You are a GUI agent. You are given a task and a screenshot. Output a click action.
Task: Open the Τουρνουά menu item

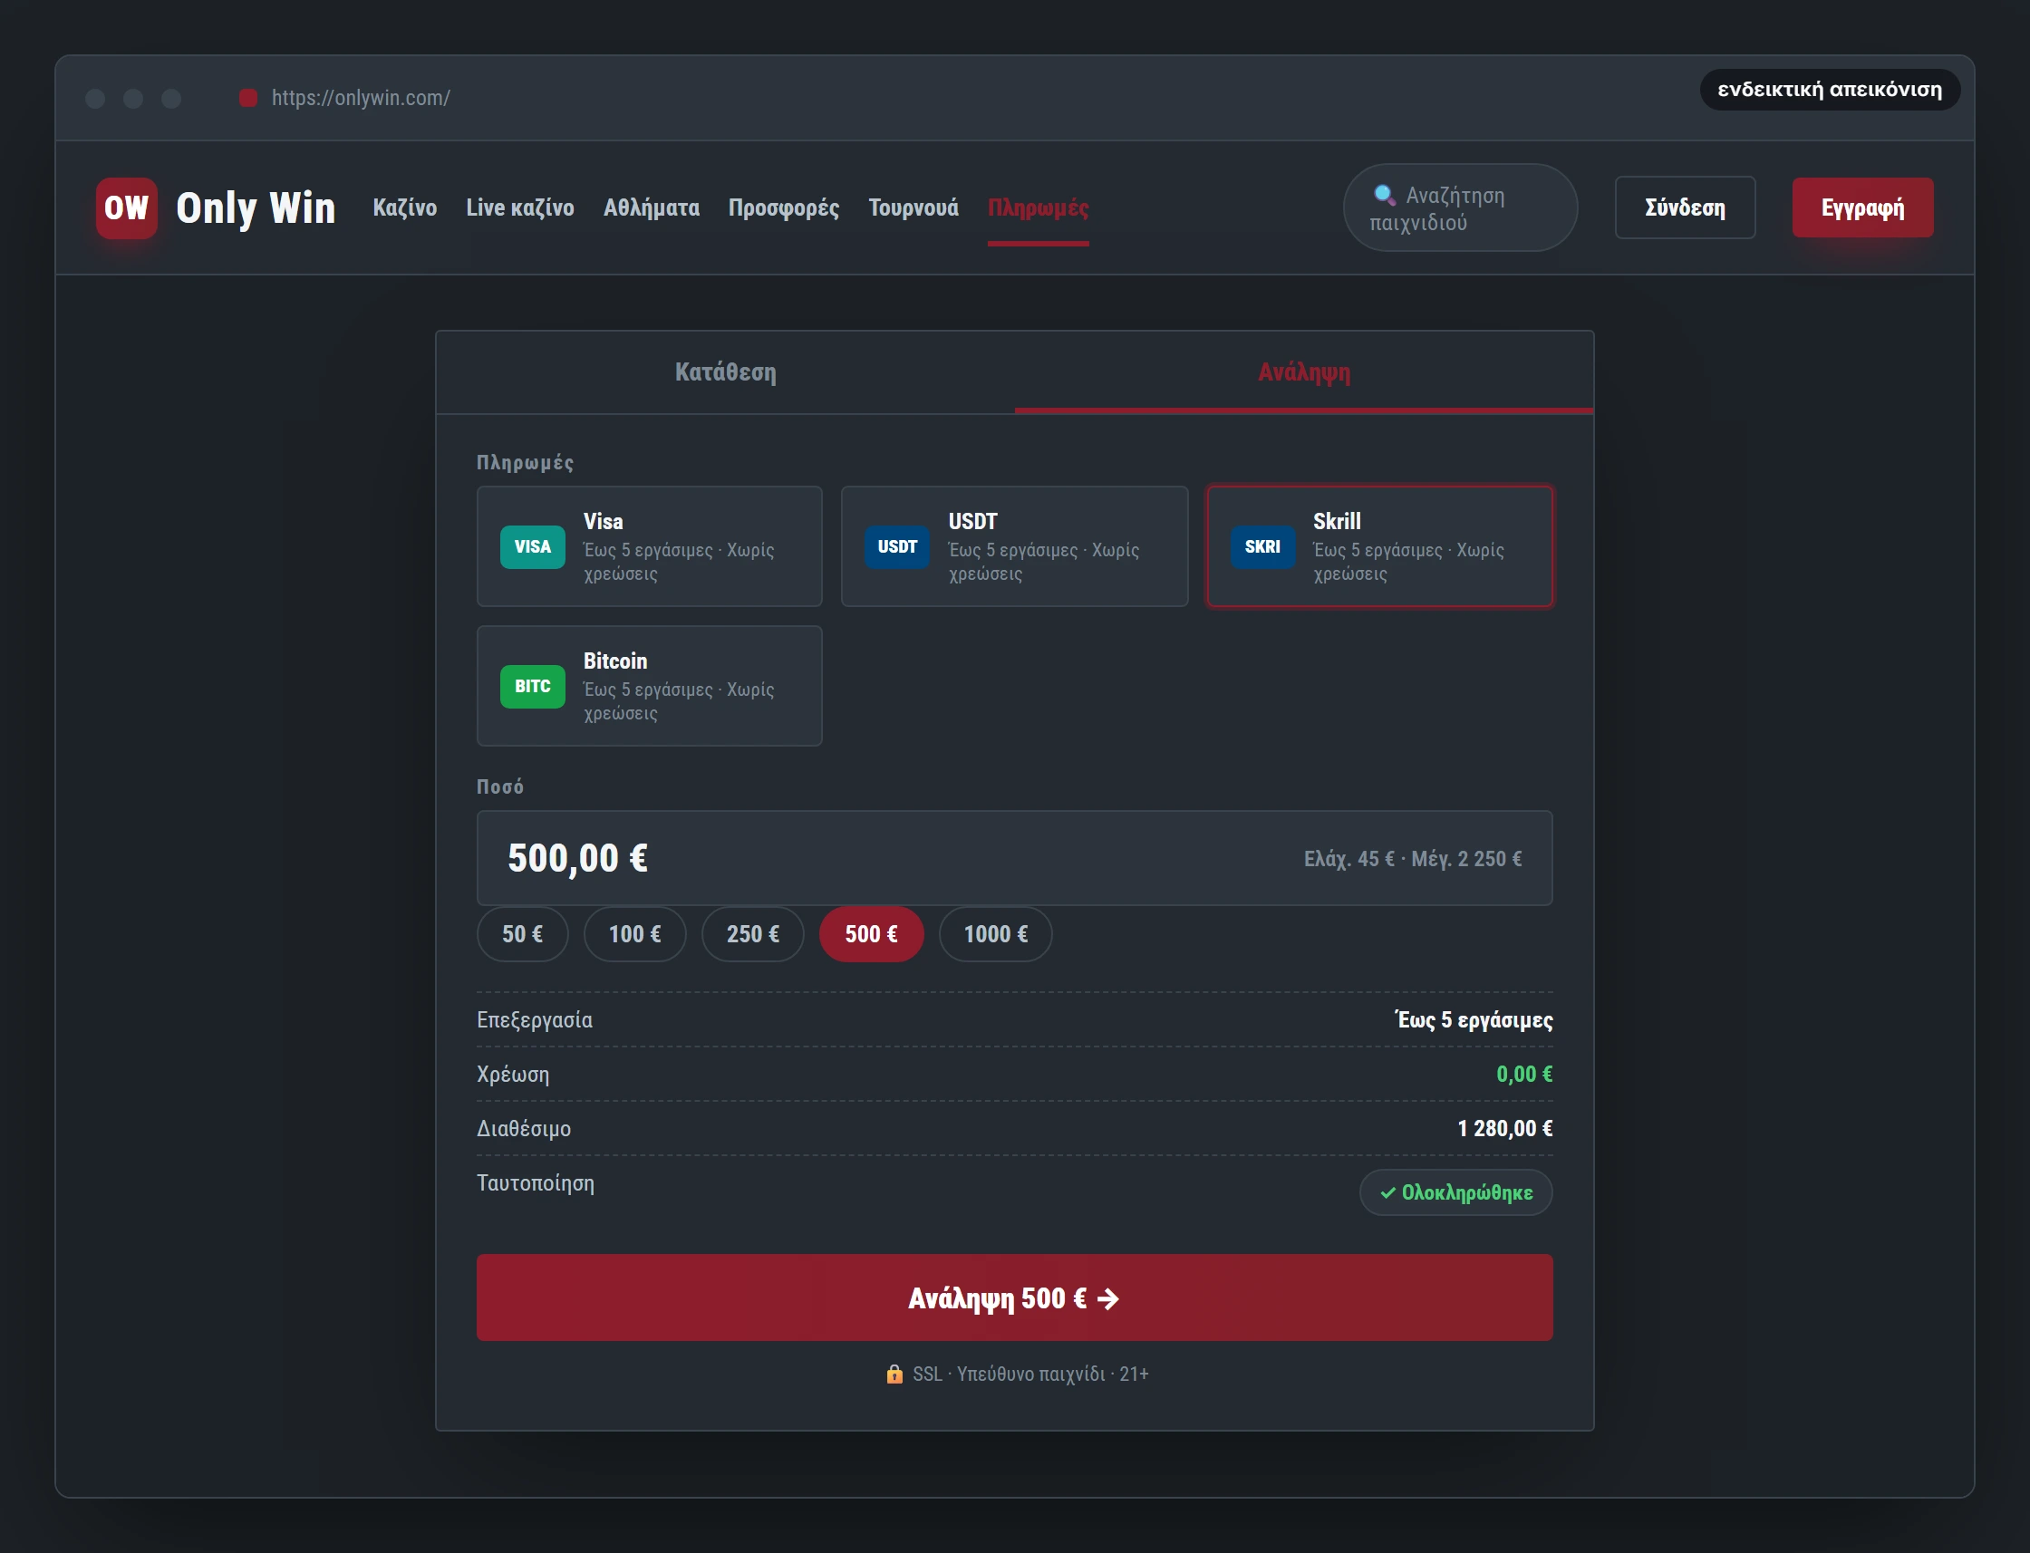pos(913,208)
